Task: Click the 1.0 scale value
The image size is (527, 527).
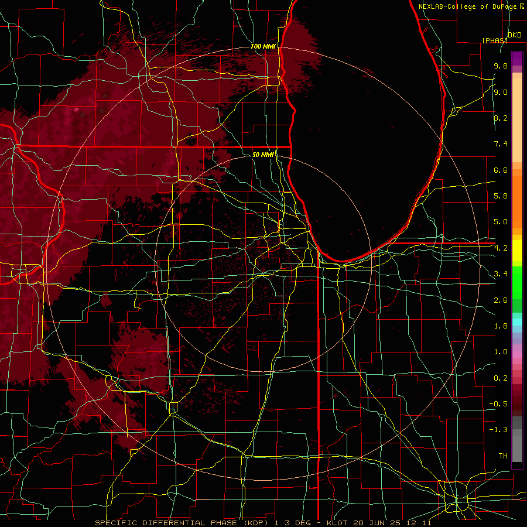Action: pos(501,352)
